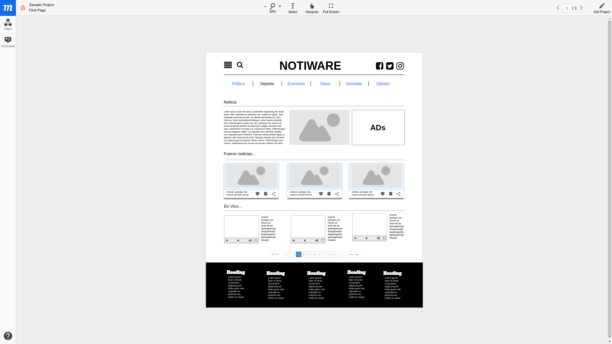Click the Noticia image placeholder

pyautogui.click(x=319, y=127)
